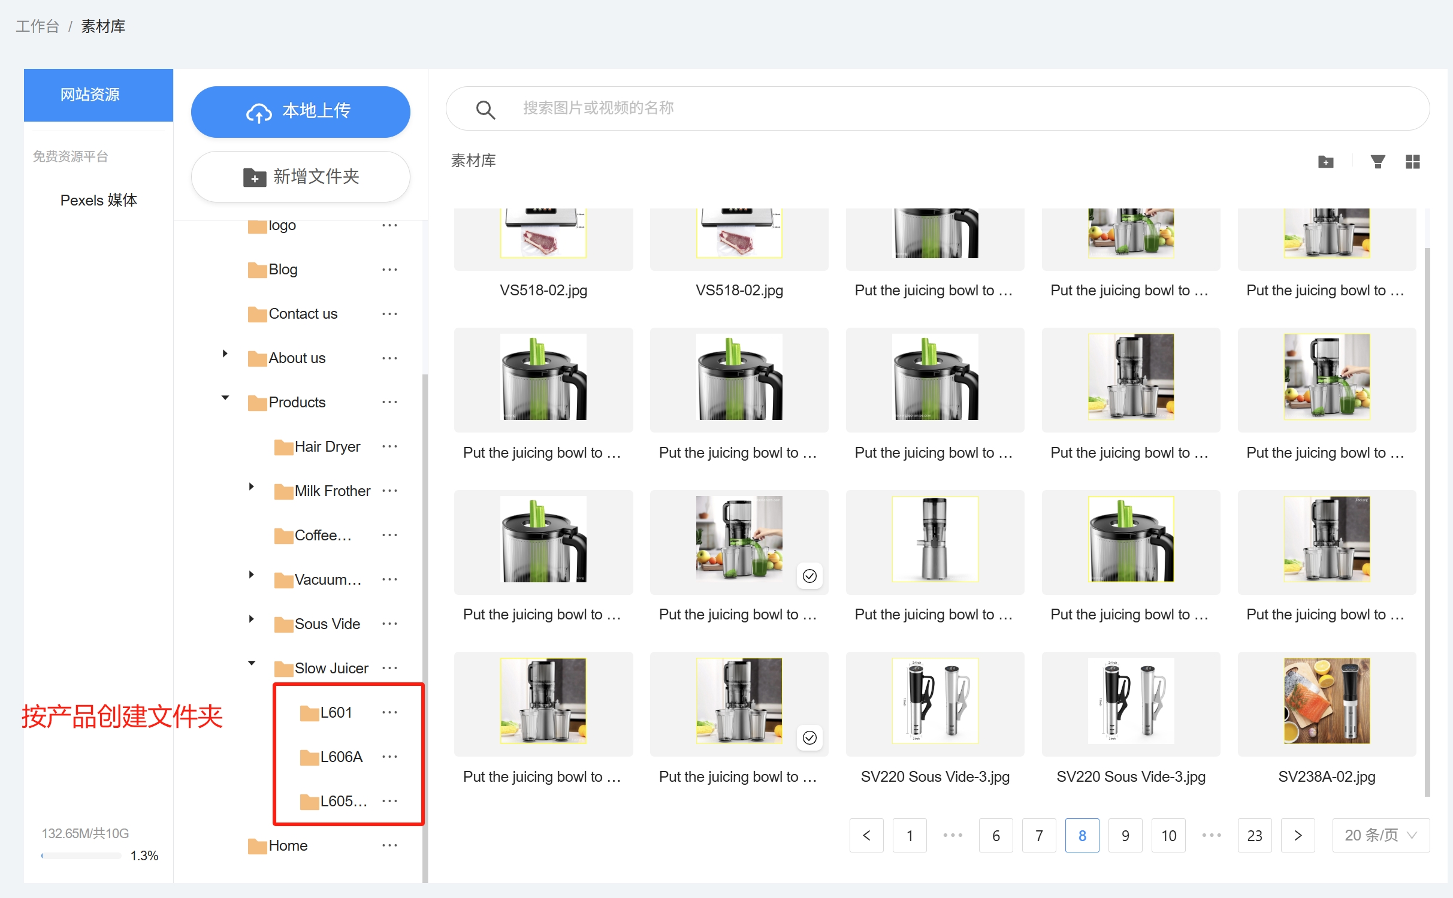Switch to grid view icon
Screen dimensions: 1453x898
tap(1412, 162)
